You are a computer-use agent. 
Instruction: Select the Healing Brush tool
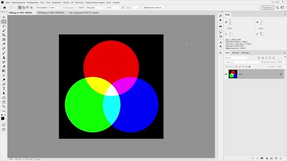point(4,48)
